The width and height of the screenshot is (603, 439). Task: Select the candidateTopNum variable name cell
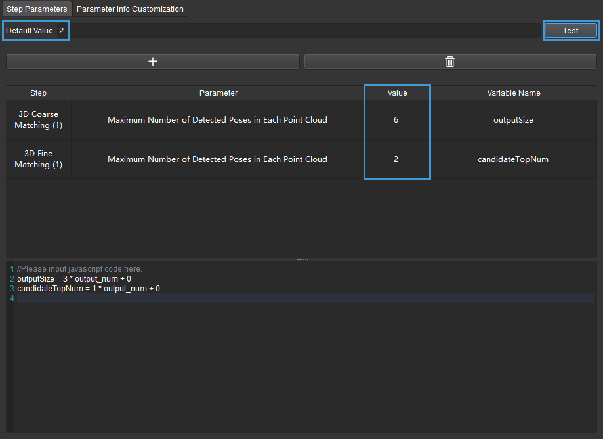(x=513, y=159)
